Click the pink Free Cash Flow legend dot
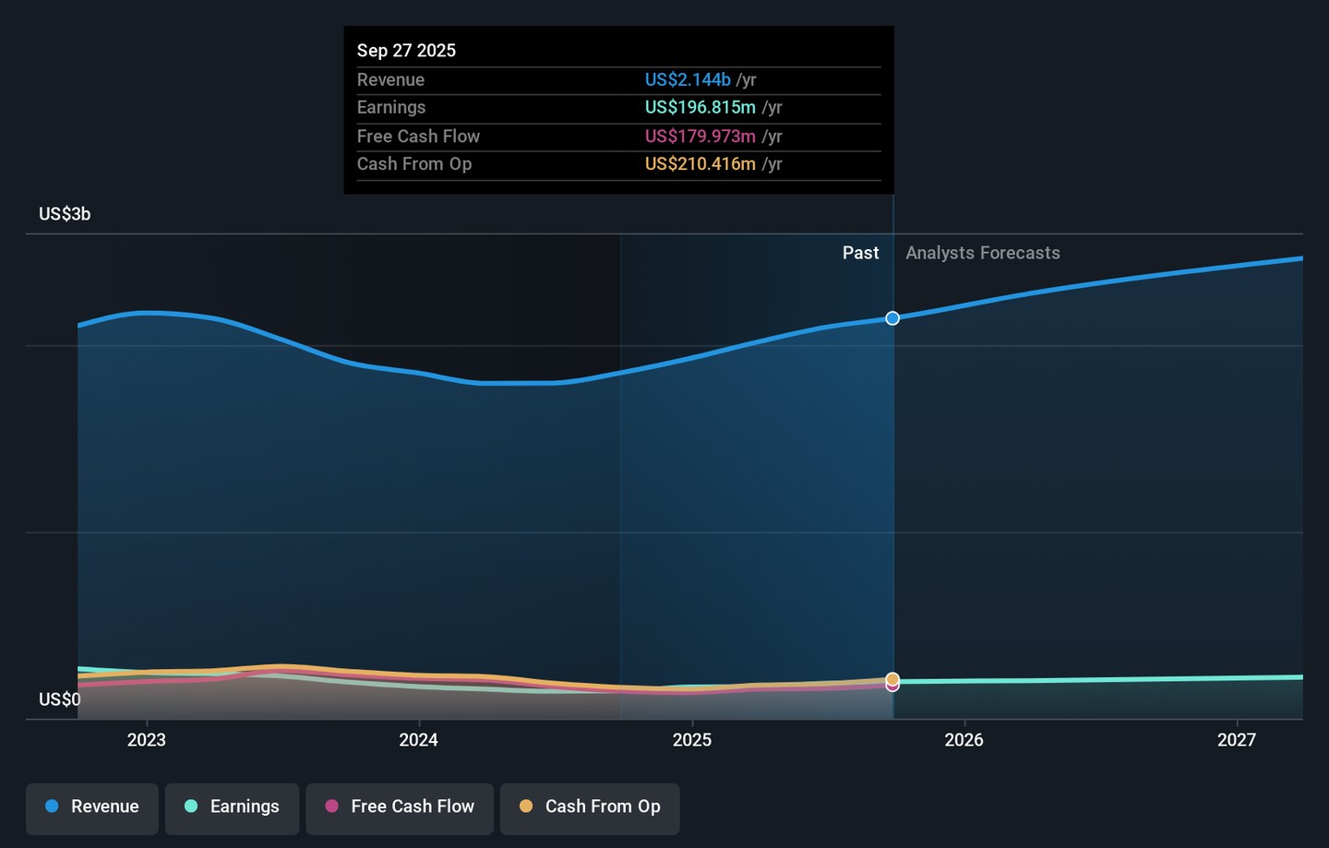1329x848 pixels. click(332, 806)
